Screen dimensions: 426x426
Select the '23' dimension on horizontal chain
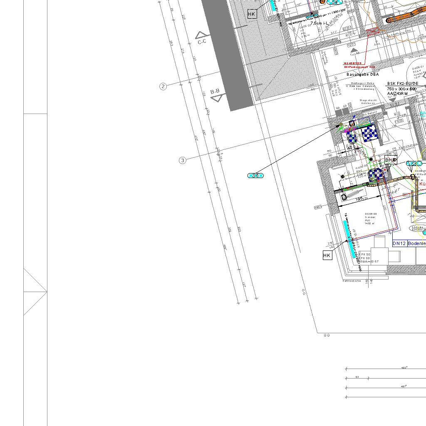pyautogui.click(x=357, y=377)
